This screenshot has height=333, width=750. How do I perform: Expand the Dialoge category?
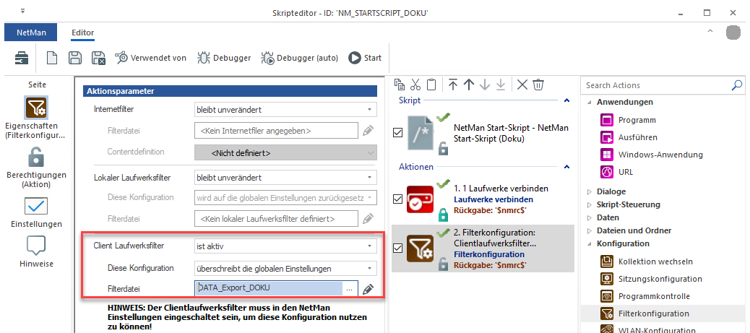coord(611,191)
